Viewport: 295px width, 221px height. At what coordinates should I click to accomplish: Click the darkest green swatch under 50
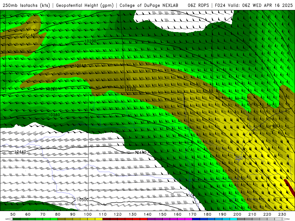click(17, 219)
